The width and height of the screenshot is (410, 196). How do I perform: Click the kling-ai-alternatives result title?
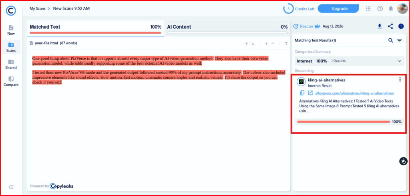pyautogui.click(x=326, y=80)
